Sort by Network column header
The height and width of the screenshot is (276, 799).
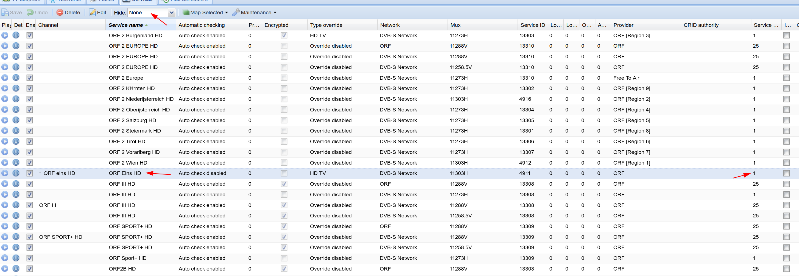(412, 25)
